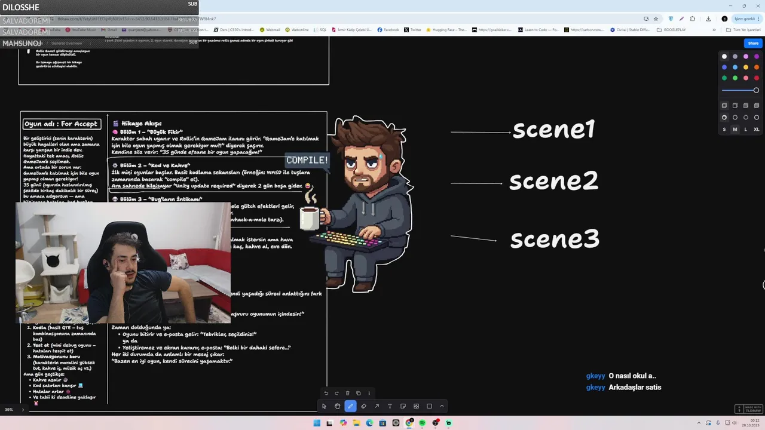Select the None fill style

point(724,106)
